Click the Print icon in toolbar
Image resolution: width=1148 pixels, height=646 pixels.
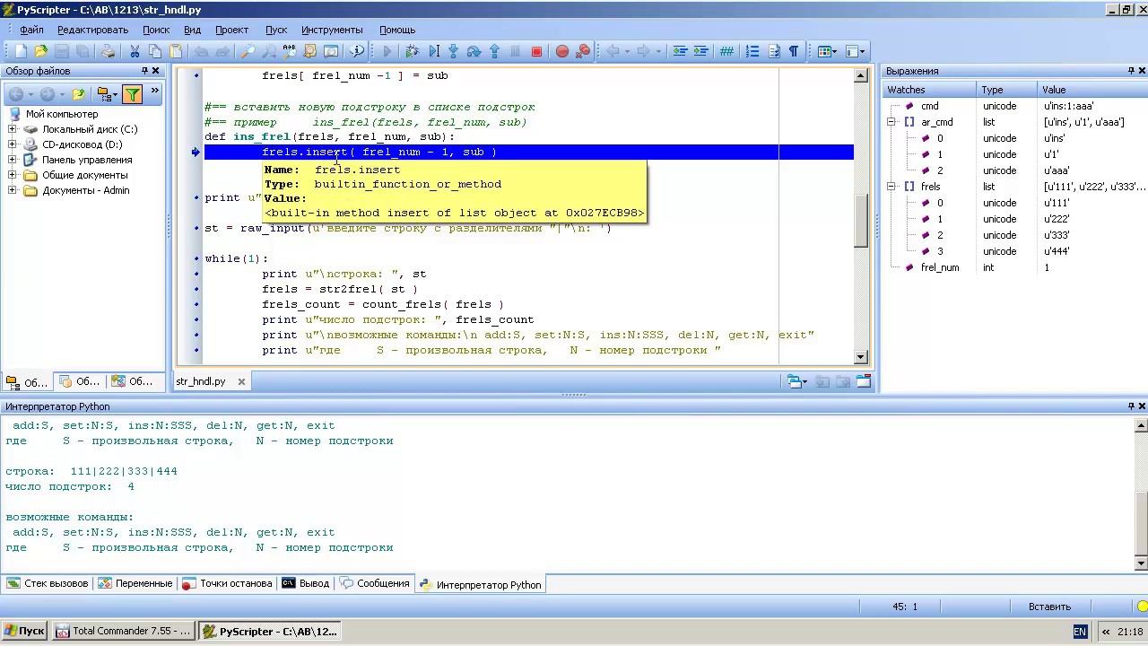pos(108,51)
